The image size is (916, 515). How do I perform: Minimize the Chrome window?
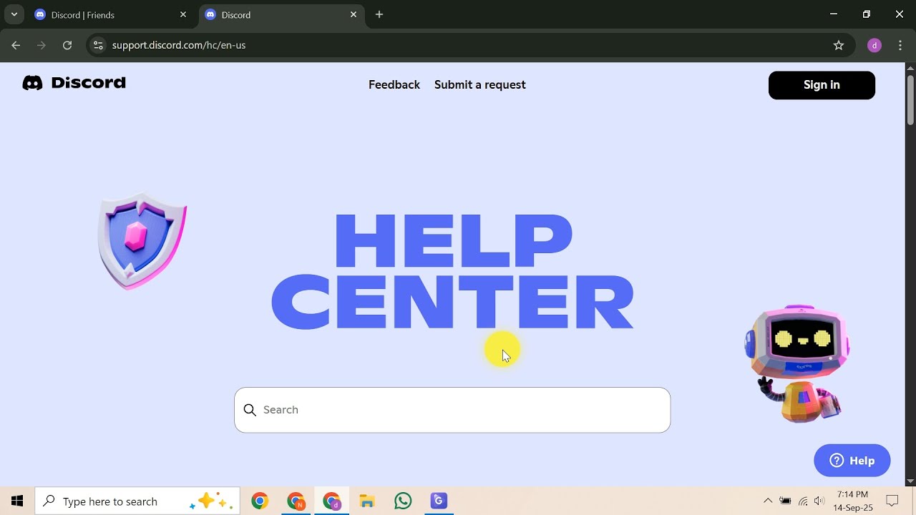pyautogui.click(x=834, y=14)
